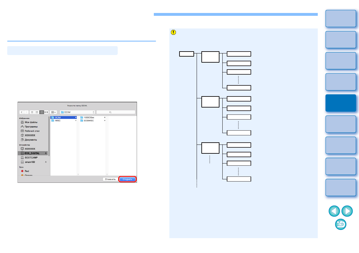
Task: Return to previously viewed page using round arrow icon
Action: tap(341, 224)
